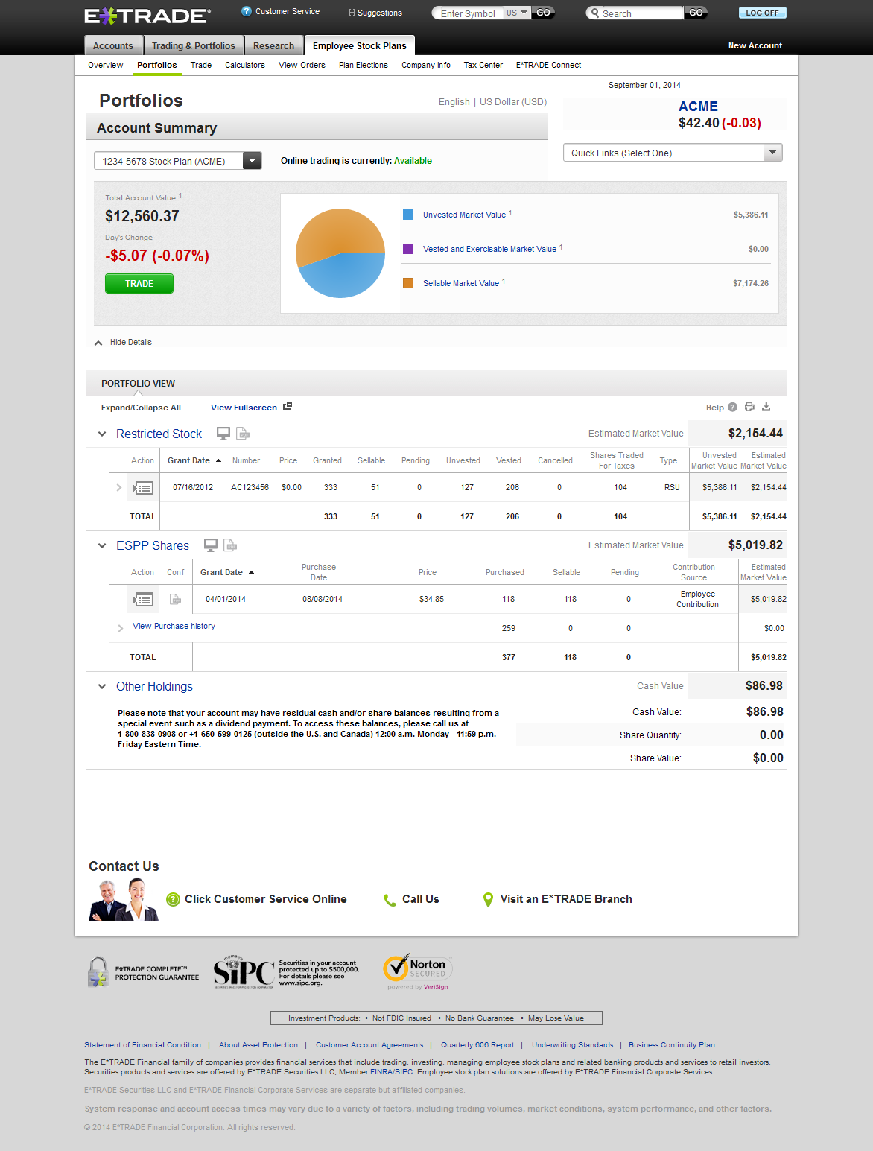The image size is (873, 1151).
Task: Click the Customer Service question mark icon
Action: click(x=247, y=11)
